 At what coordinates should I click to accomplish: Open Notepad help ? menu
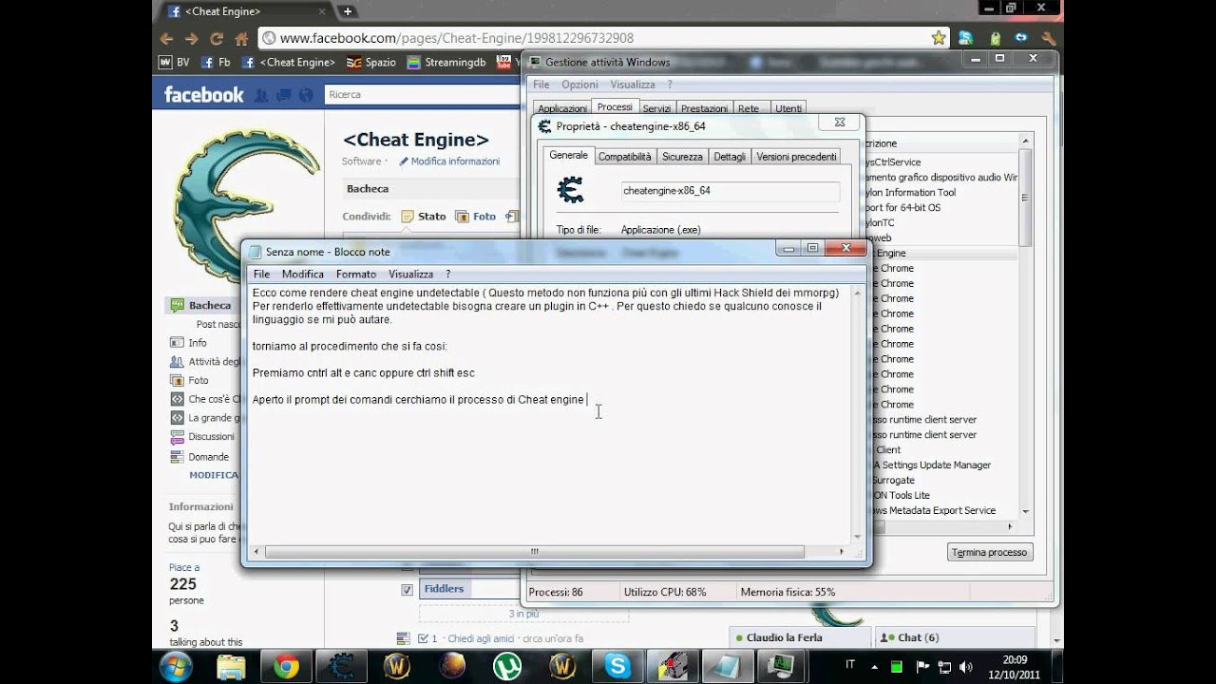coord(447,275)
